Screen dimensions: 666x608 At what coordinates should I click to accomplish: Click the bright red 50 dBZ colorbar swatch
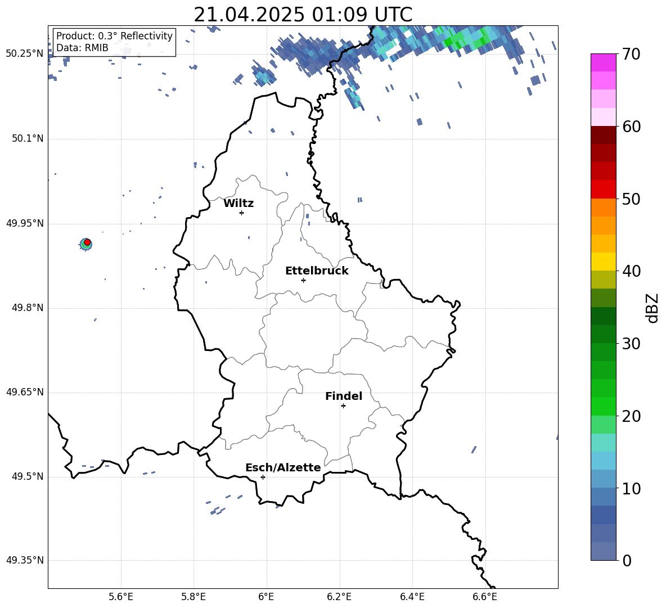coord(603,190)
